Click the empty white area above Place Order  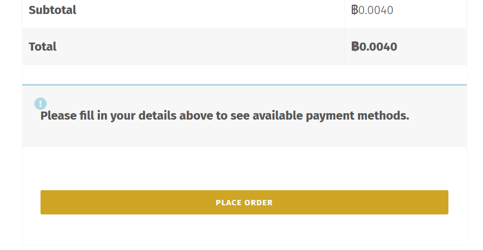pyautogui.click(x=244, y=168)
